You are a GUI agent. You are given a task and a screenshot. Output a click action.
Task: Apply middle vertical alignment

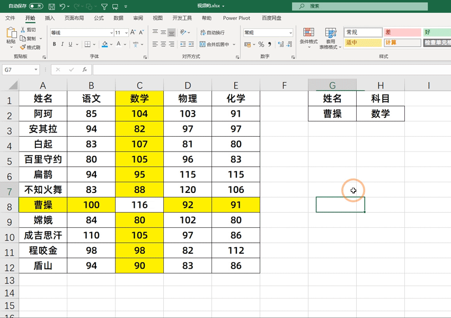point(163,32)
